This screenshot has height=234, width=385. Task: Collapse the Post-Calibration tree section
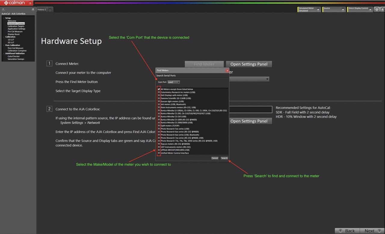pos(4,45)
